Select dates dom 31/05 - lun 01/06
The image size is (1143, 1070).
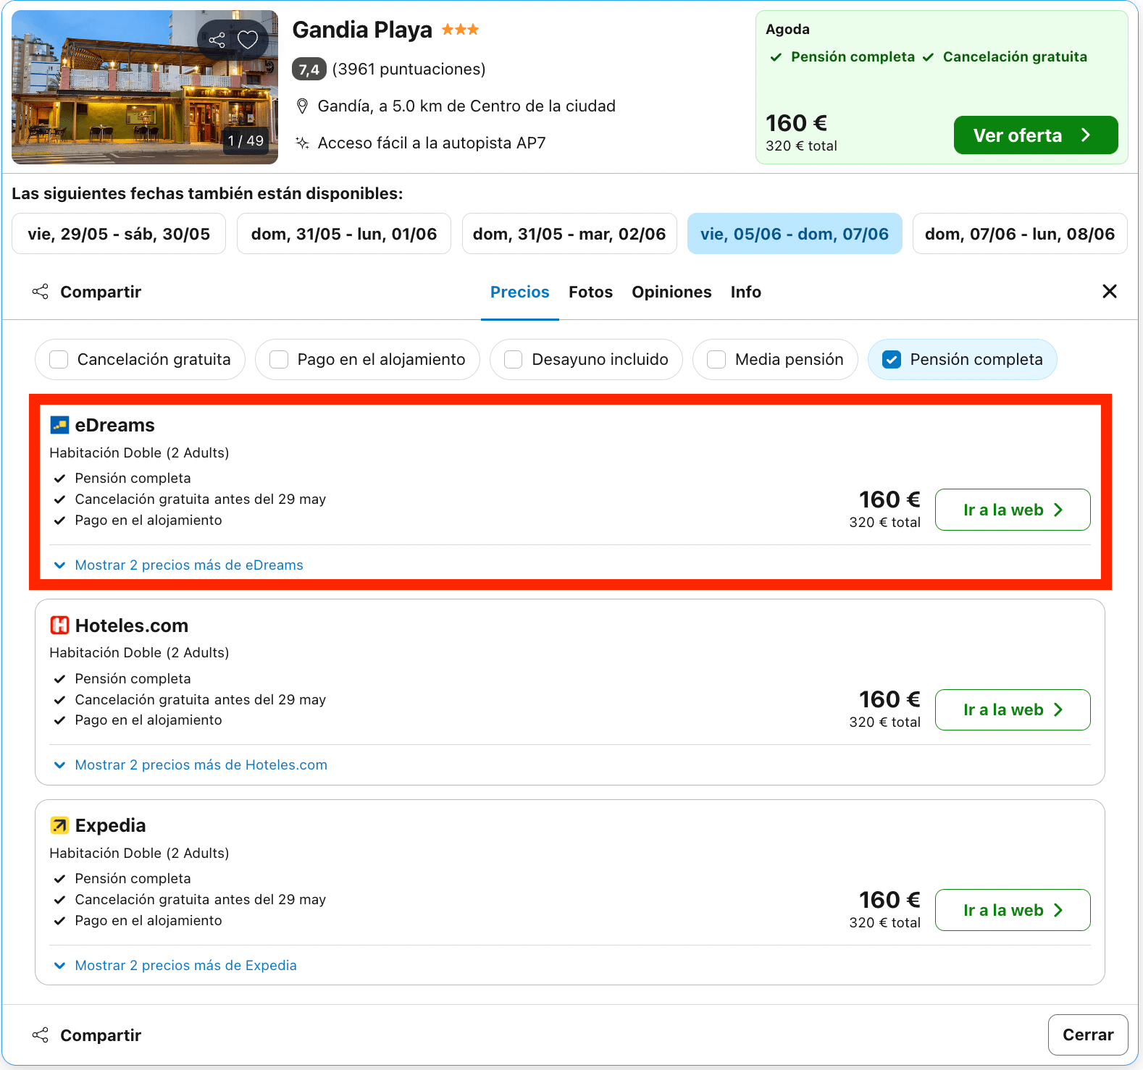point(344,234)
